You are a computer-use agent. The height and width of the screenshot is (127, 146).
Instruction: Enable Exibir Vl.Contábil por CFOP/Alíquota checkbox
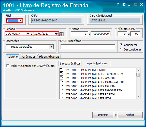click(x=8, y=66)
